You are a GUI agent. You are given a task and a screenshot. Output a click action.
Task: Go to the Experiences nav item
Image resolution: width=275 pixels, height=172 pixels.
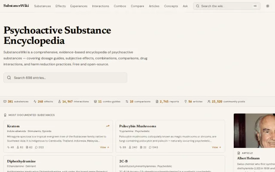click(x=79, y=6)
